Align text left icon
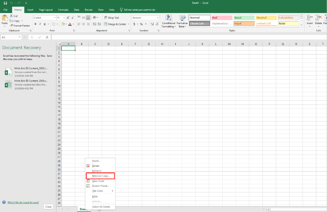The image size is (327, 212). click(x=79, y=24)
